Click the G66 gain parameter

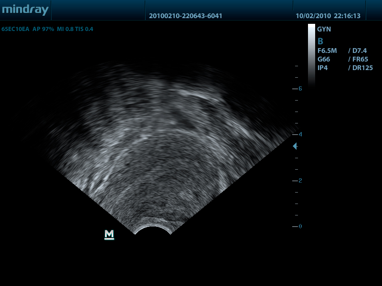324,59
